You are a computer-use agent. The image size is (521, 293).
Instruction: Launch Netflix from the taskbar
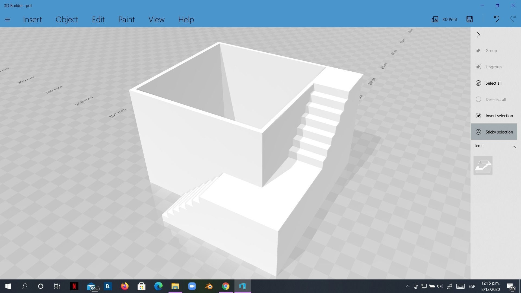[74, 286]
